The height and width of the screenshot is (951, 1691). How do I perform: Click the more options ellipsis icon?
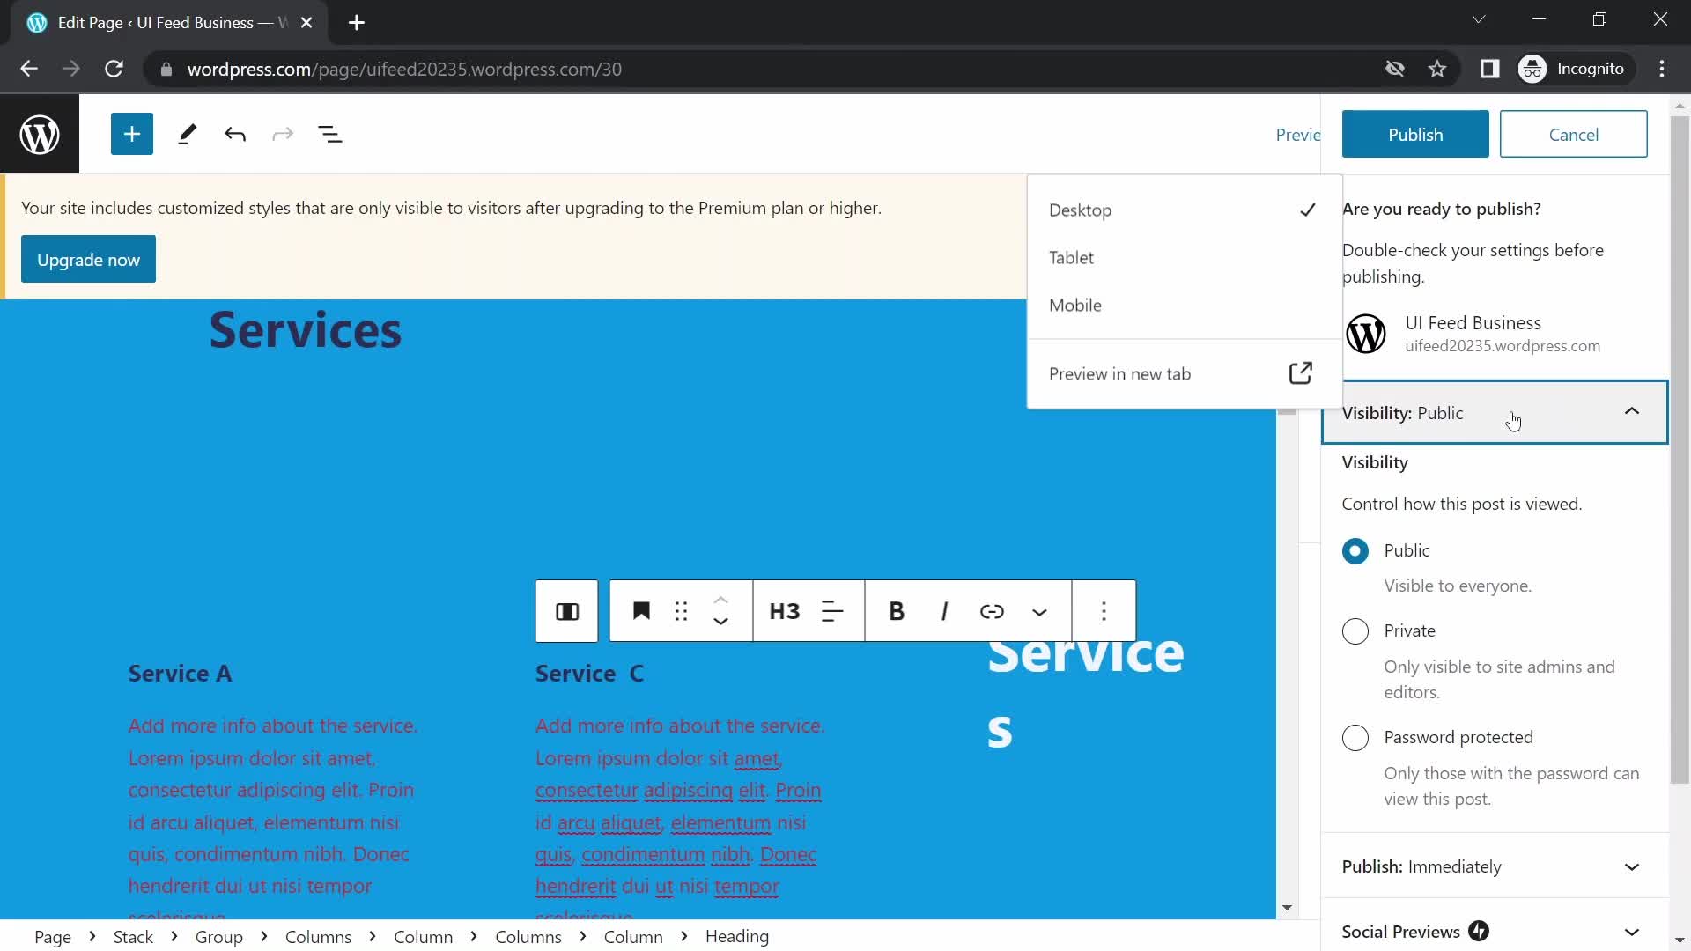pos(1104,612)
